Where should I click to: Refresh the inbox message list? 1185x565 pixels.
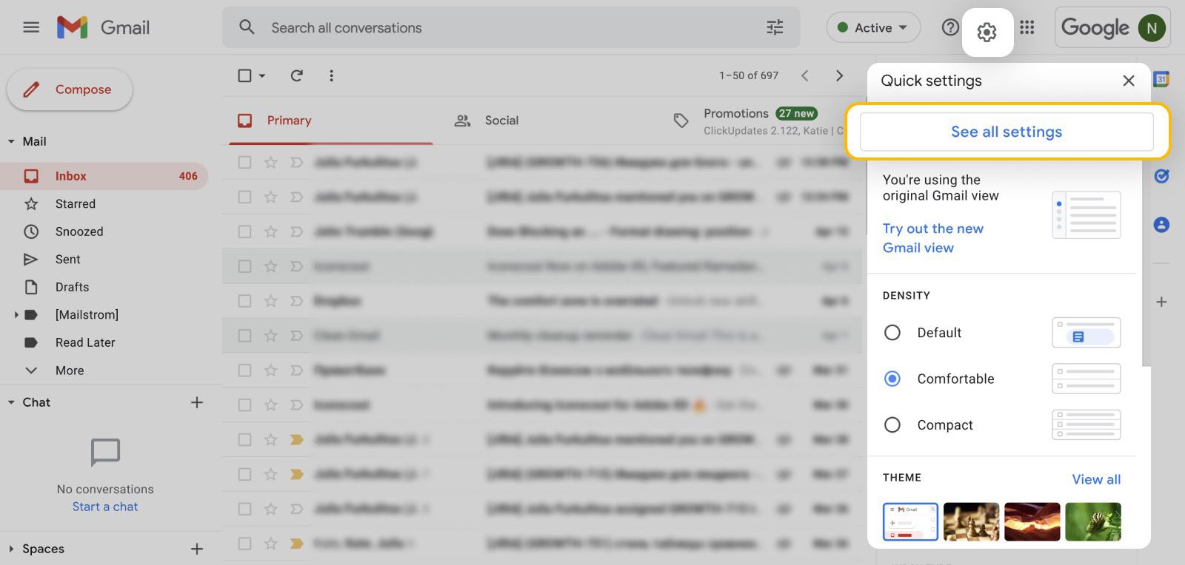296,75
